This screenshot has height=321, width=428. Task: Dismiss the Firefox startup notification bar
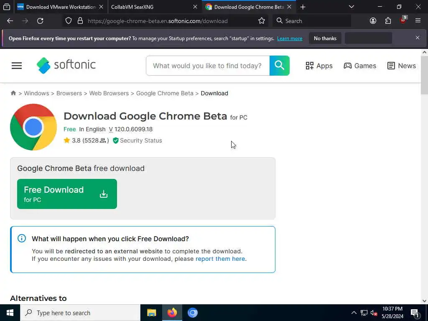[418, 38]
